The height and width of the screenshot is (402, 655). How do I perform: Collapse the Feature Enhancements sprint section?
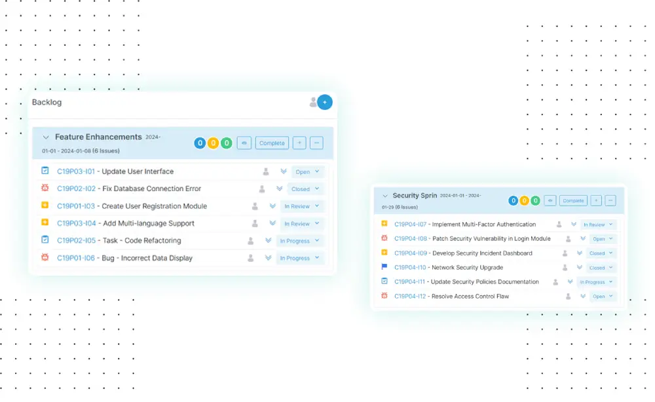click(46, 137)
